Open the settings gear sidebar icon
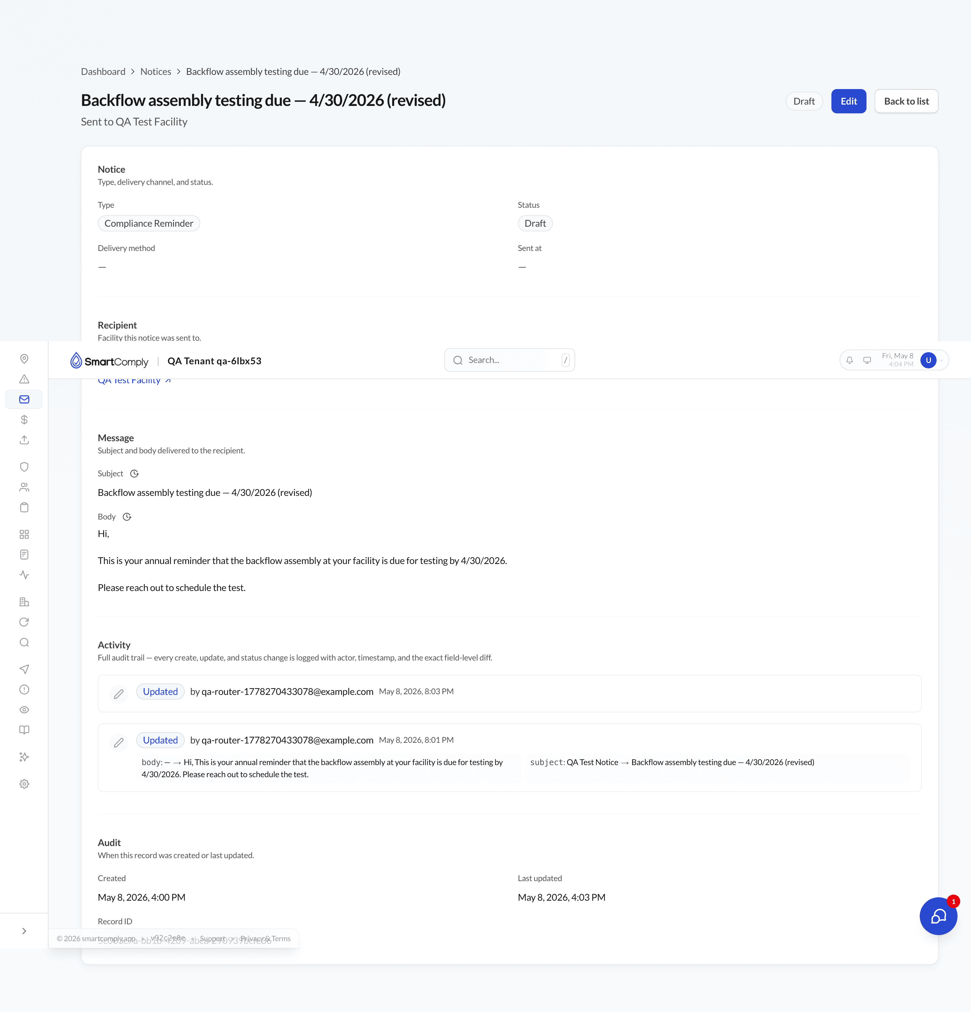 click(x=24, y=784)
